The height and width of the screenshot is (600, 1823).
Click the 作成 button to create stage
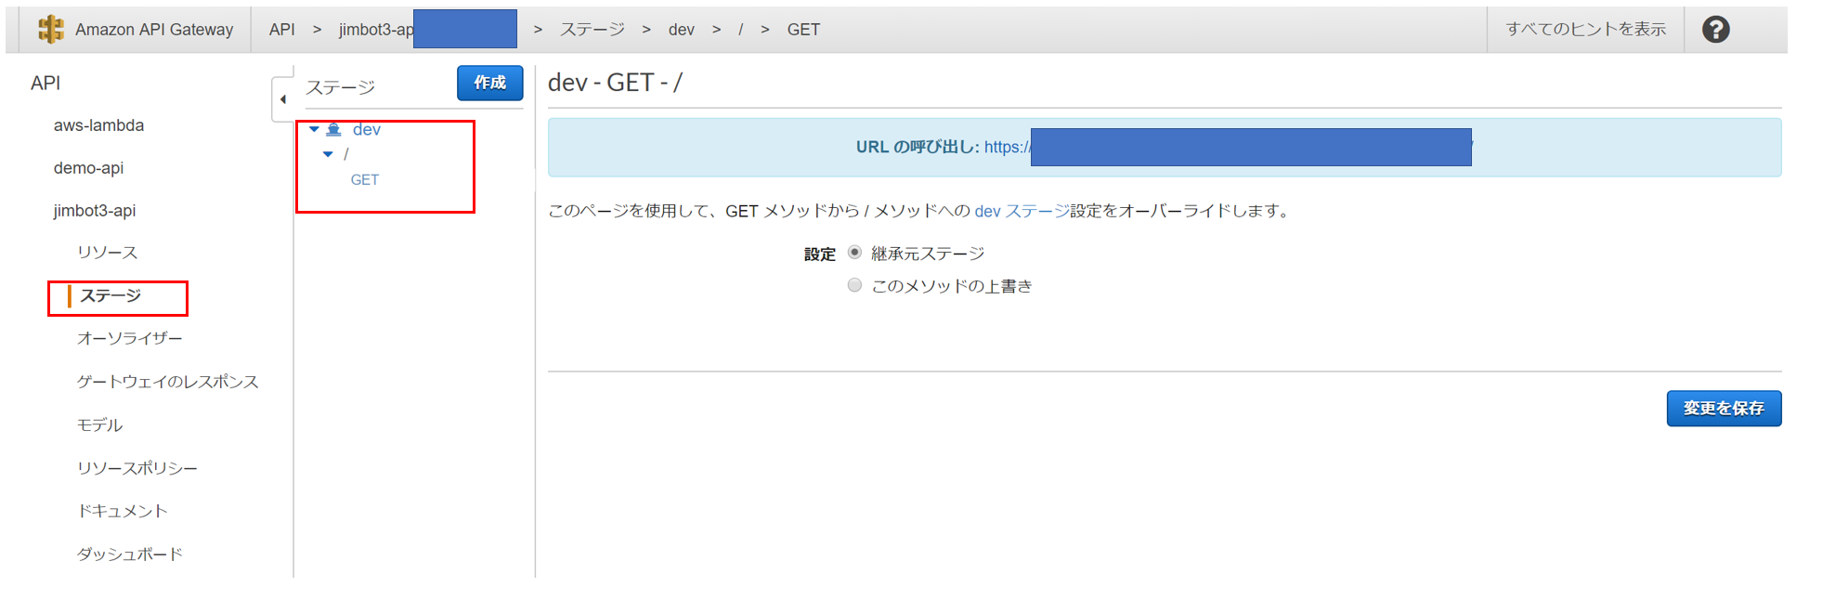pos(490,83)
